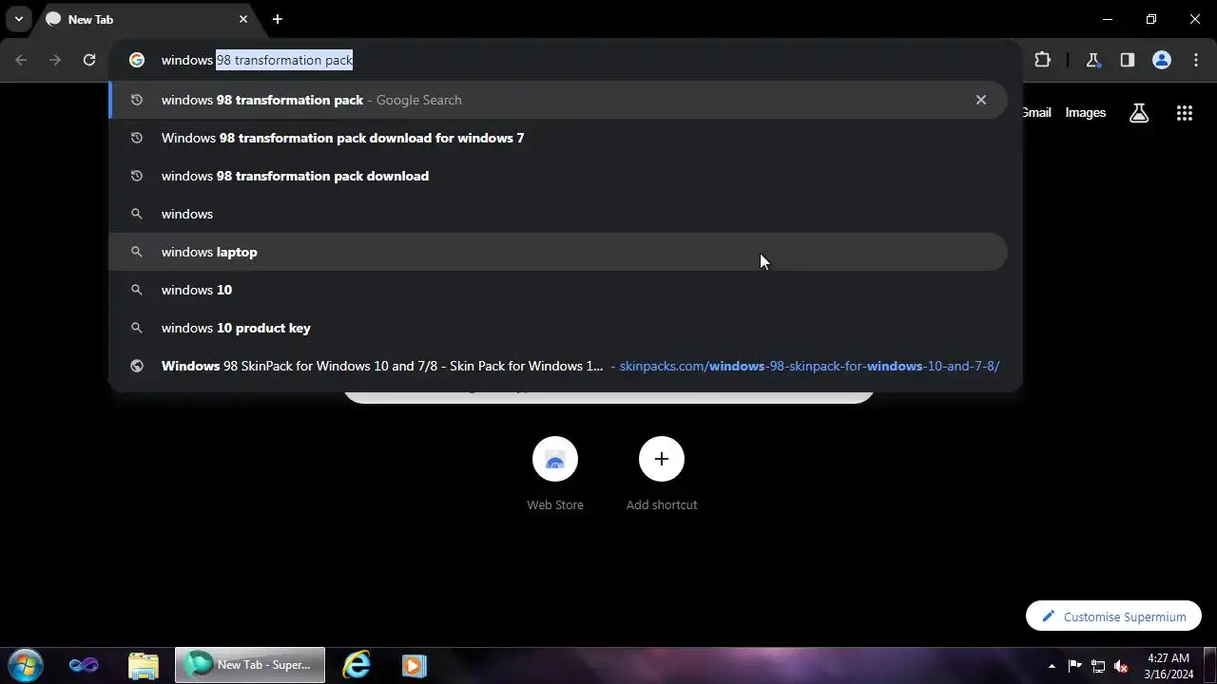Image resolution: width=1217 pixels, height=684 pixels.
Task: Open the skinpacks.com Windows 98 SkinPack link
Action: pos(557,366)
